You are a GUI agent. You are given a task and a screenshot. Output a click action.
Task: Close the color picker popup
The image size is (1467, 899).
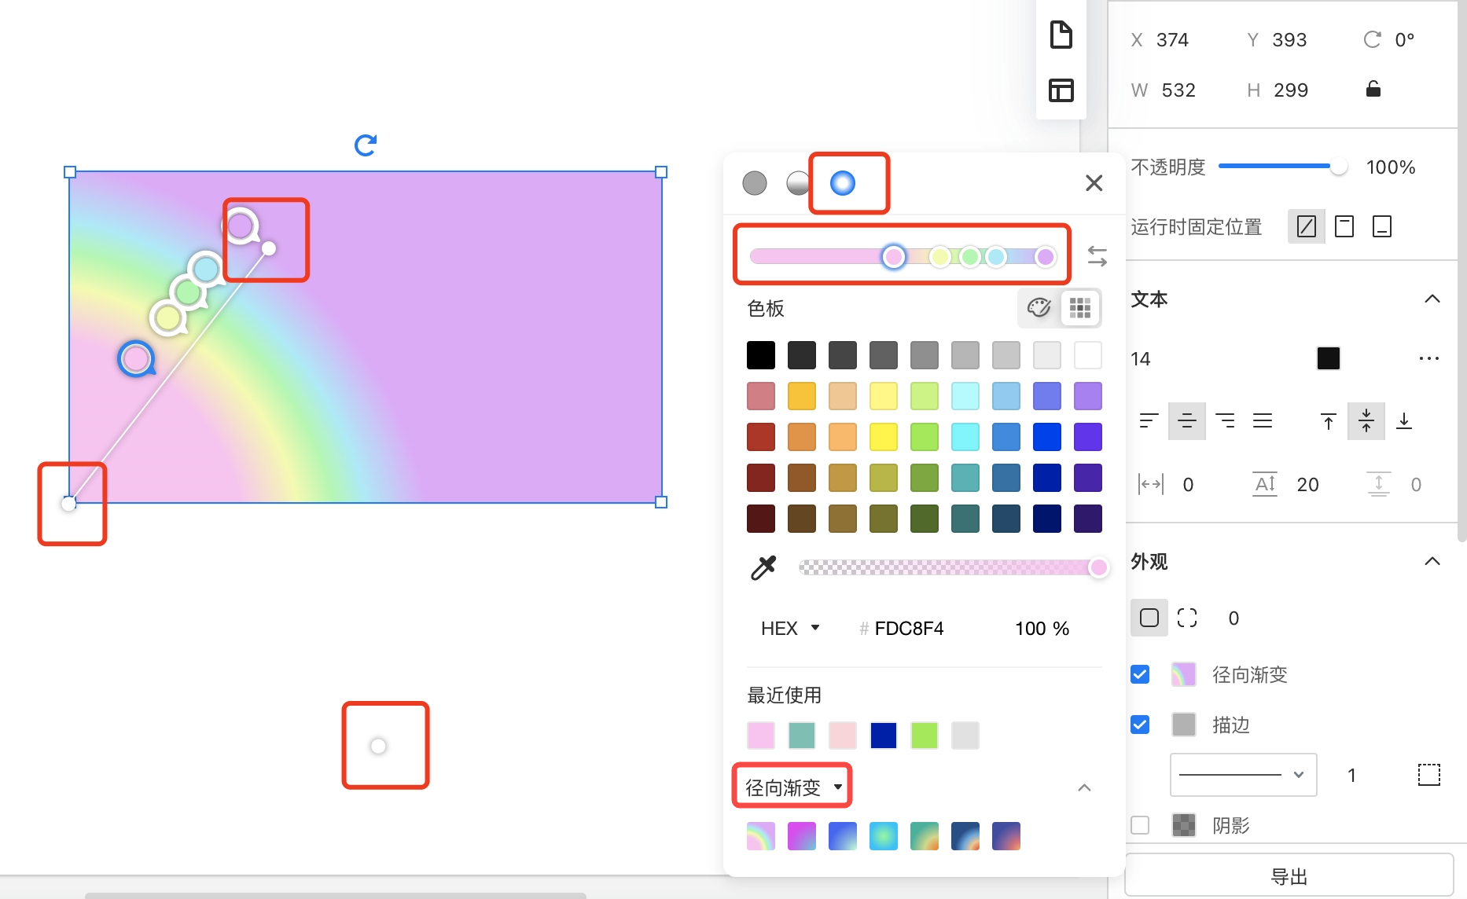pos(1094,183)
